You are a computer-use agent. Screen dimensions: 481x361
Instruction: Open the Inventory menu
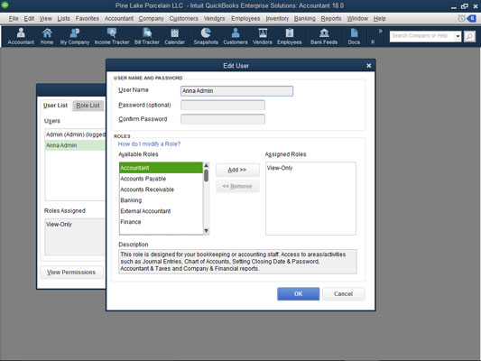(277, 18)
